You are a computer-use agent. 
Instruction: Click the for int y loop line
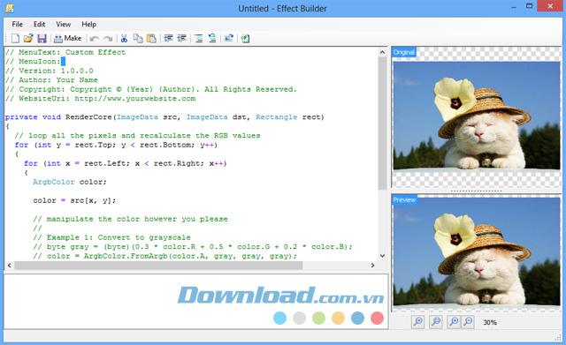116,145
